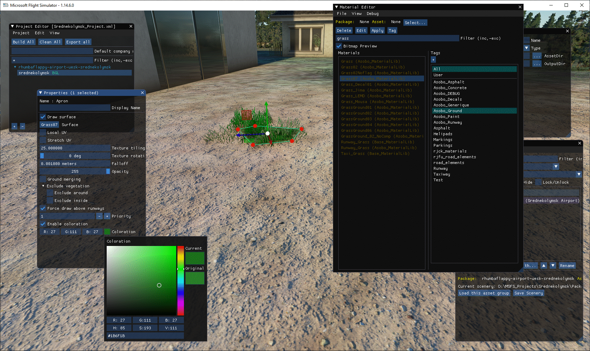Open the View menu in Project Editor
Image resolution: width=590 pixels, height=351 pixels.
tap(55, 33)
